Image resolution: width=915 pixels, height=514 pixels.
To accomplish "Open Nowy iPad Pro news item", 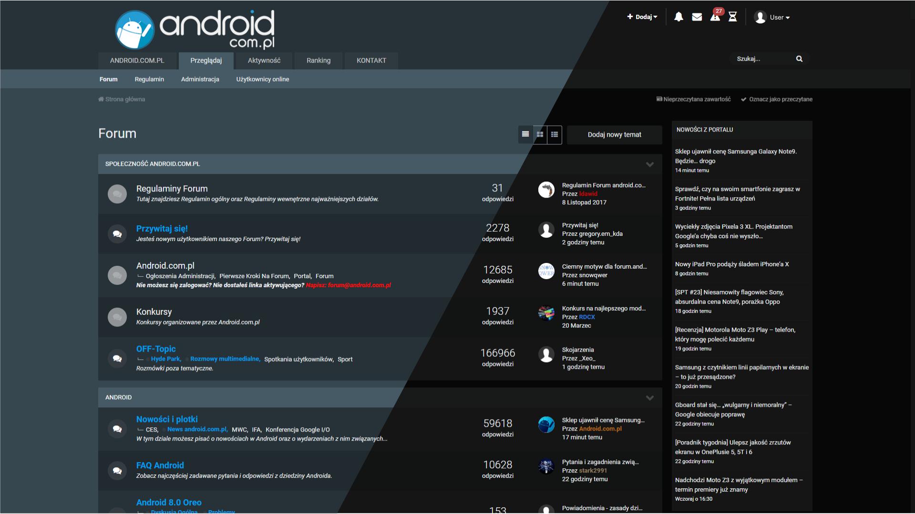I will click(731, 264).
